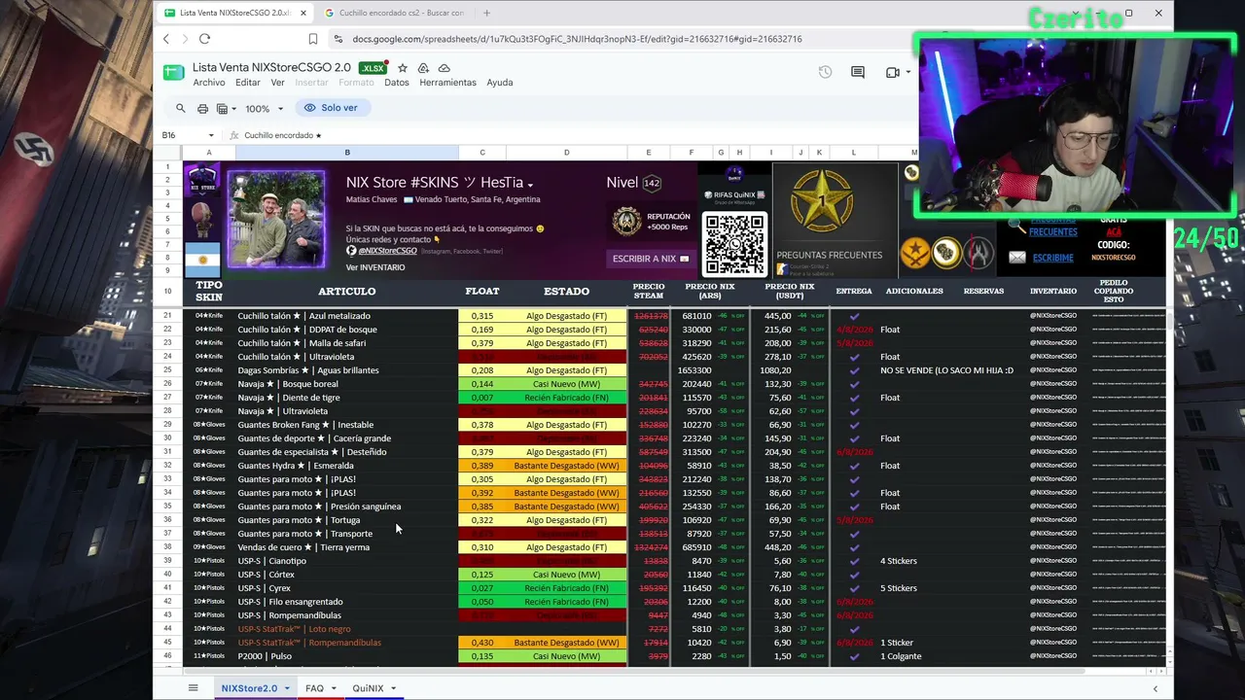This screenshot has width=1245, height=700.
Task: Open version history clock icon
Action: pos(825,72)
